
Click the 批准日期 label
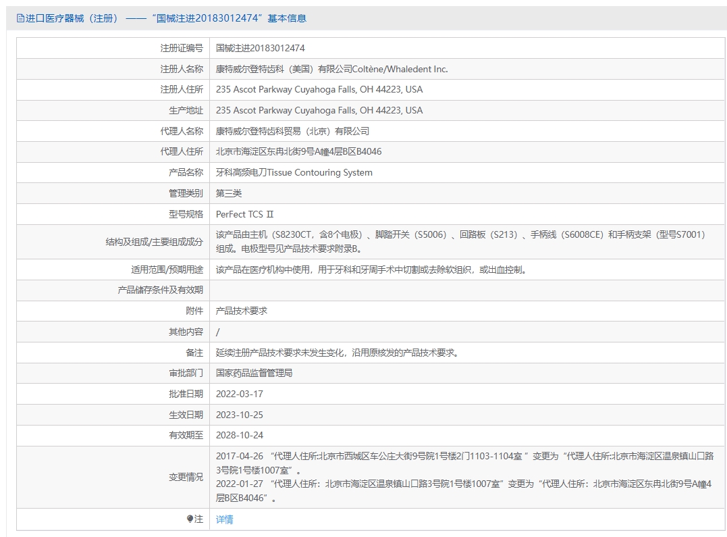point(186,394)
